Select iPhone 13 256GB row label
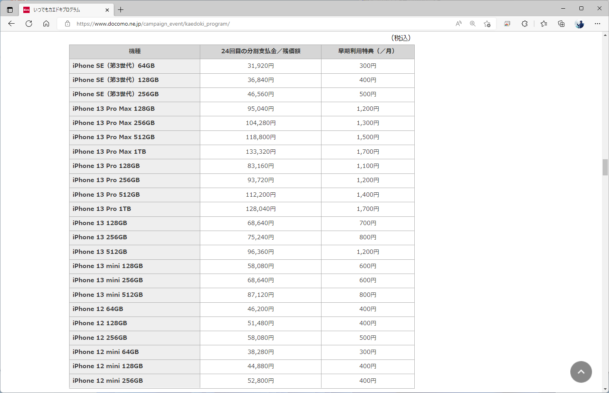609x393 pixels. click(100, 237)
